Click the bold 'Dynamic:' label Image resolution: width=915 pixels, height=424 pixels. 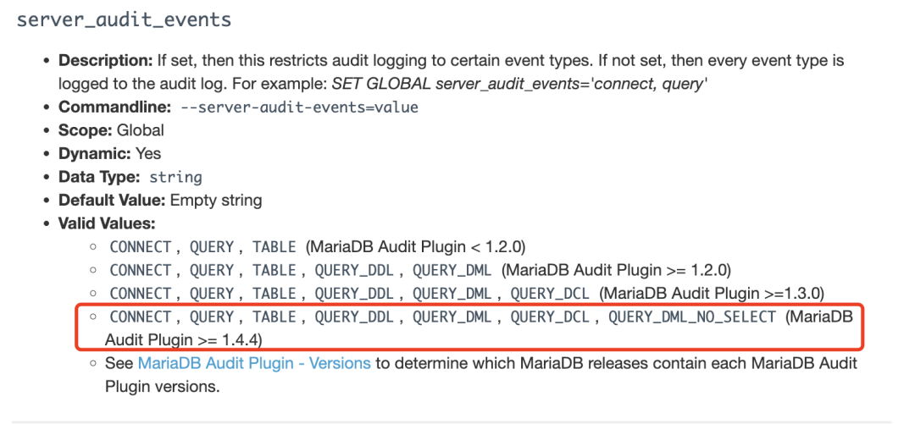point(95,154)
